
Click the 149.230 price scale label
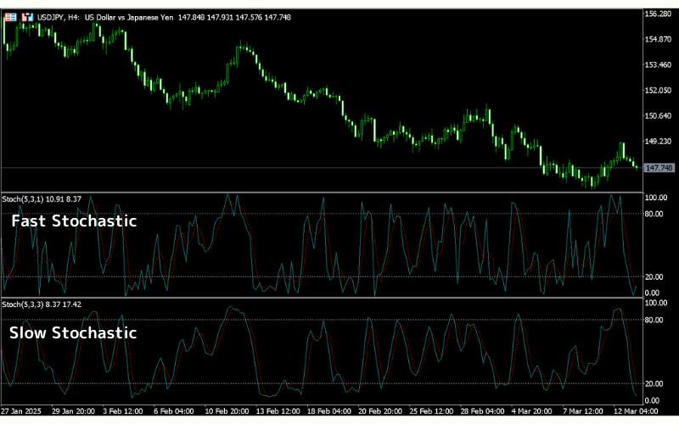tap(659, 142)
